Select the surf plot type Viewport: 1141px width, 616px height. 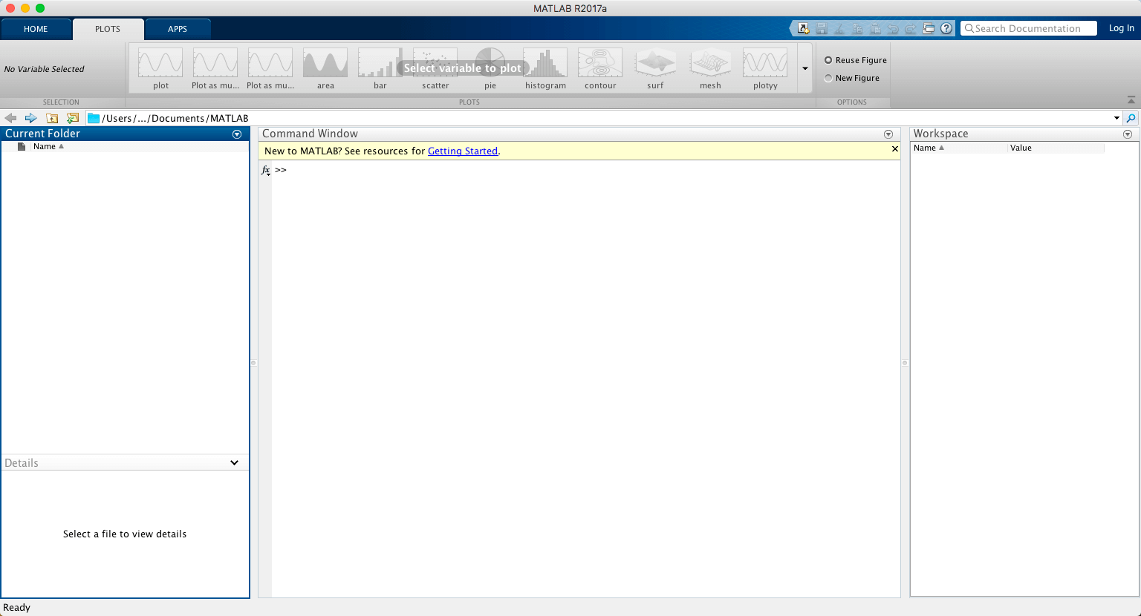655,69
